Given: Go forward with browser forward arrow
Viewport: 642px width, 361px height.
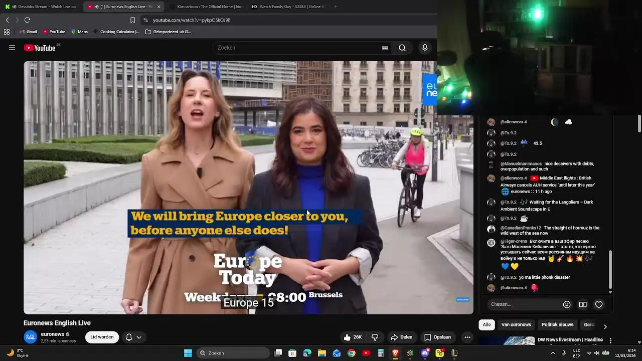Looking at the screenshot, I should pos(17,20).
